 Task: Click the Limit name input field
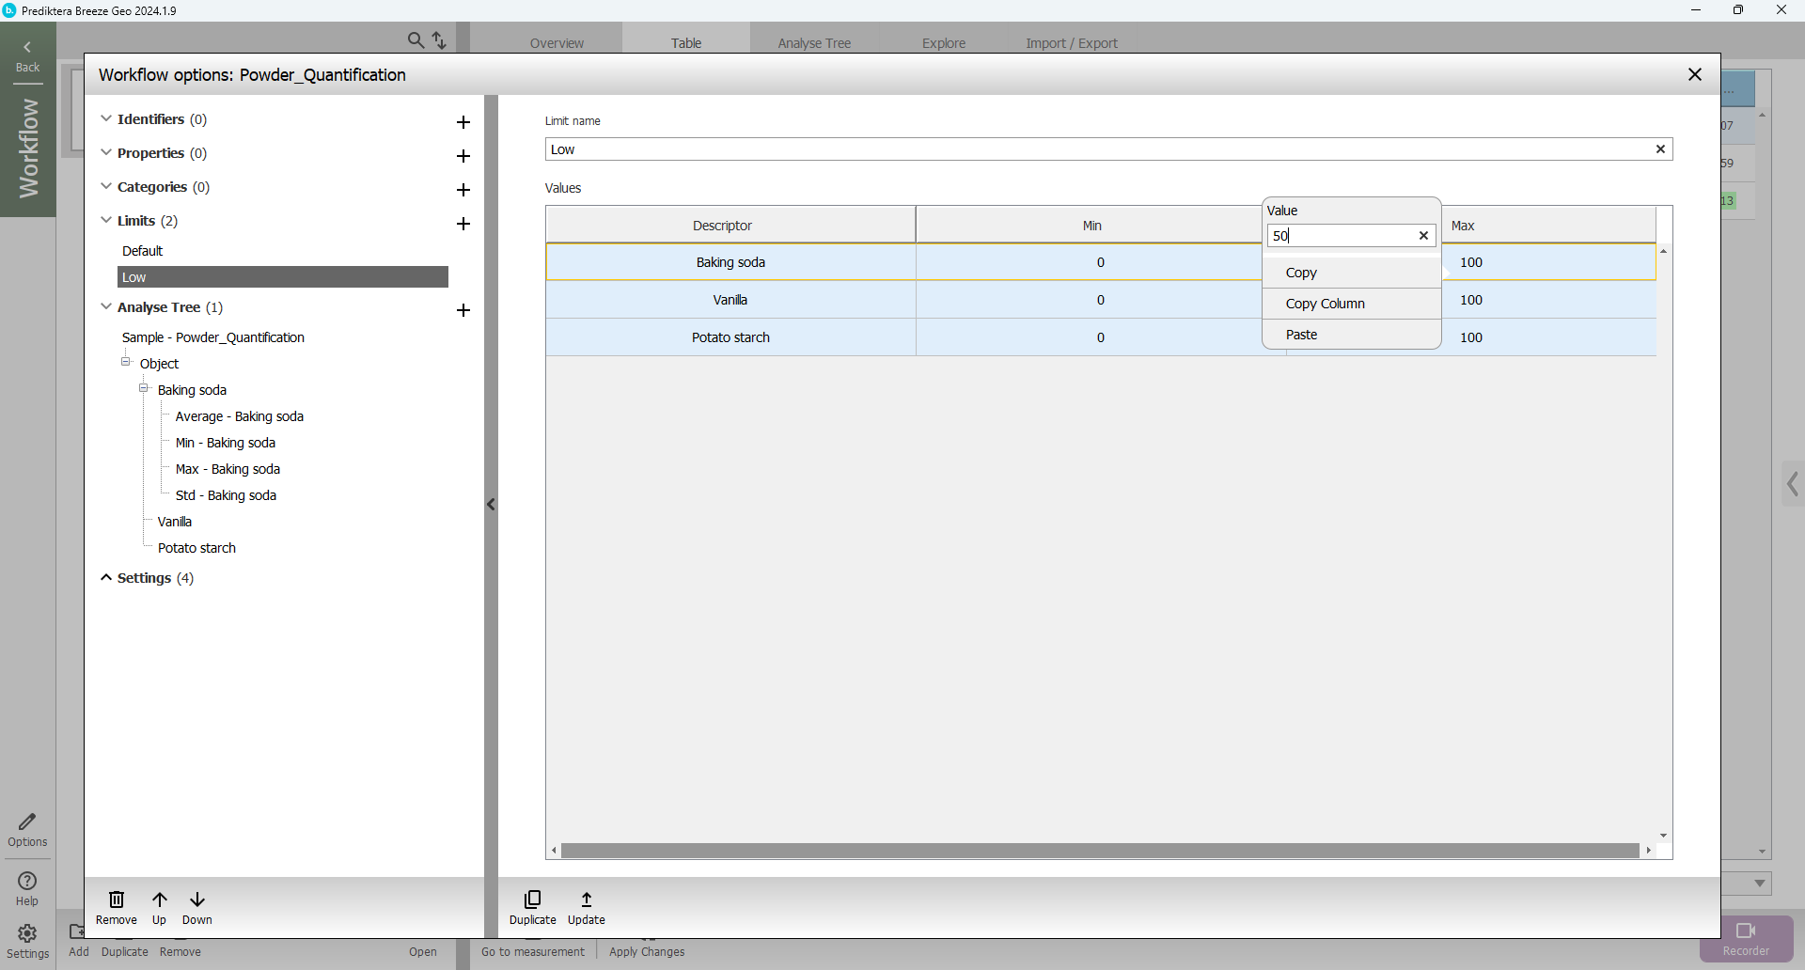pyautogui.click(x=1098, y=149)
